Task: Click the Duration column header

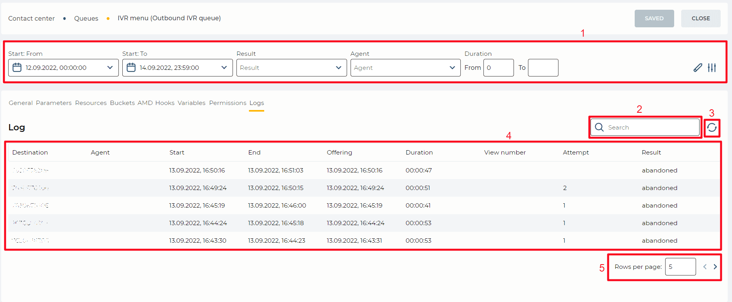Action: (419, 153)
